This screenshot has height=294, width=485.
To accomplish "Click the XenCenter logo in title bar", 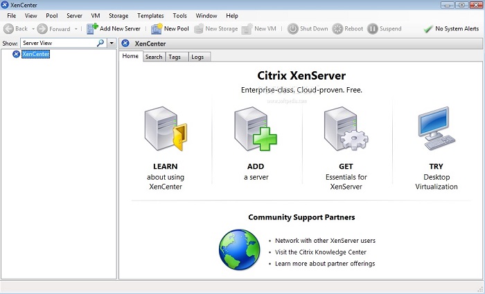I will click(x=5, y=5).
